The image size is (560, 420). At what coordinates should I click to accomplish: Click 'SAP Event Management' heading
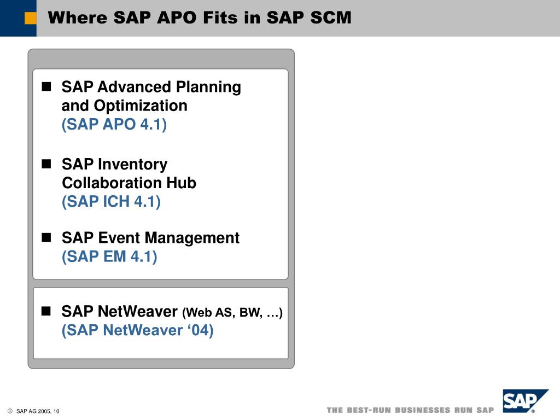click(x=150, y=238)
